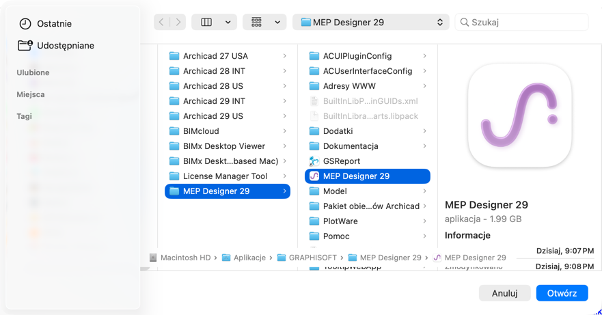Image resolution: width=602 pixels, height=315 pixels.
Task: Select the BIMx Deskt...based Mac) folder
Action: (x=228, y=161)
